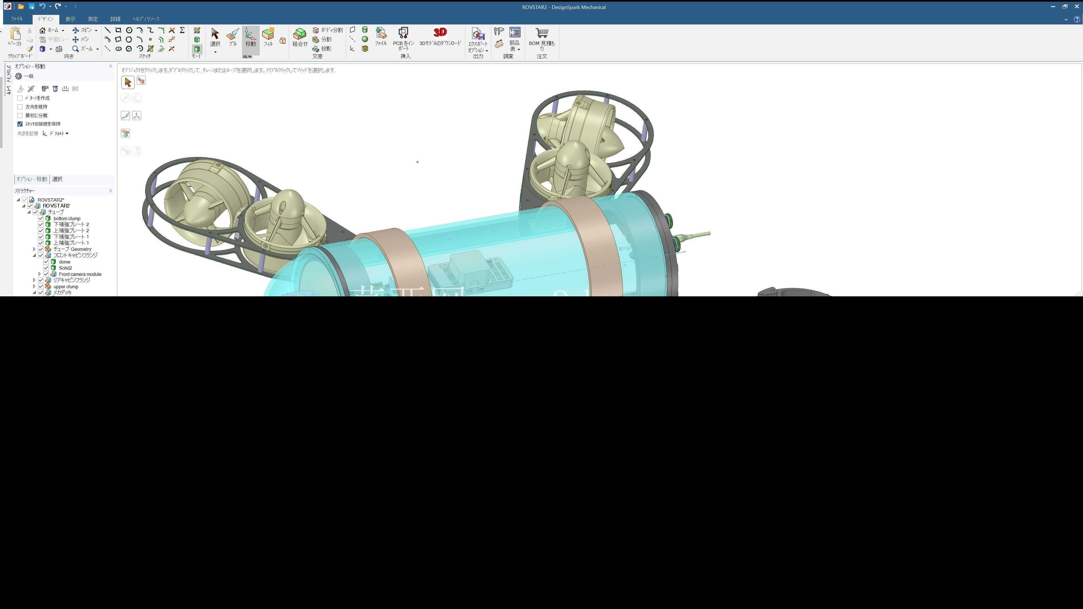Click the Pan (パン) orientation tool

(80, 40)
